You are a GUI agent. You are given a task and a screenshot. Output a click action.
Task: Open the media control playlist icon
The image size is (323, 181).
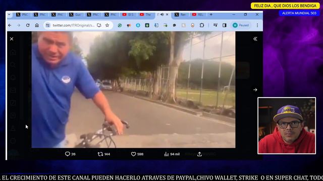tap(216, 25)
